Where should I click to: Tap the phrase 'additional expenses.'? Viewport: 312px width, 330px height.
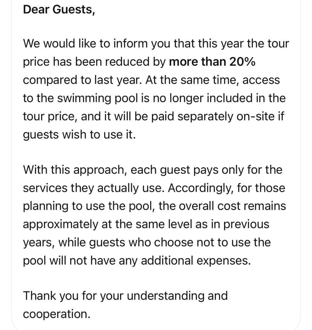click(196, 261)
